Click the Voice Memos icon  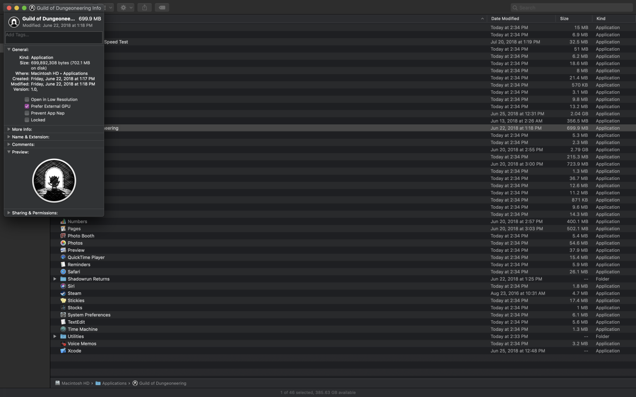tap(63, 344)
